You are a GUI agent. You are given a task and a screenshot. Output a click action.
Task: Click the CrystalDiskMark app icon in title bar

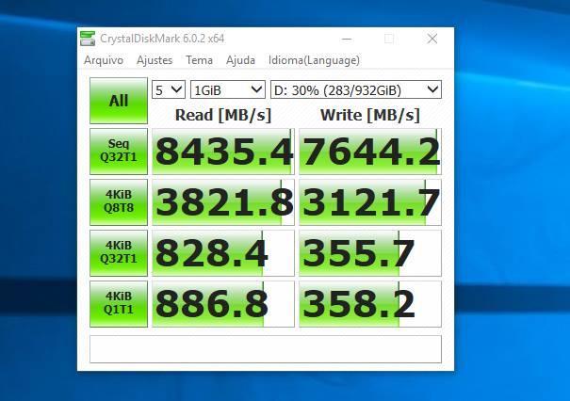(x=88, y=39)
